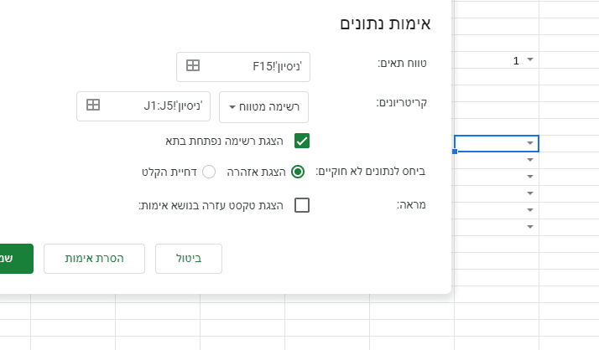Viewport: 599px width, 350px height.
Task: Enable the 'הצגת טקסט עזרה בנושא אימות' checkbox
Action: point(302,204)
